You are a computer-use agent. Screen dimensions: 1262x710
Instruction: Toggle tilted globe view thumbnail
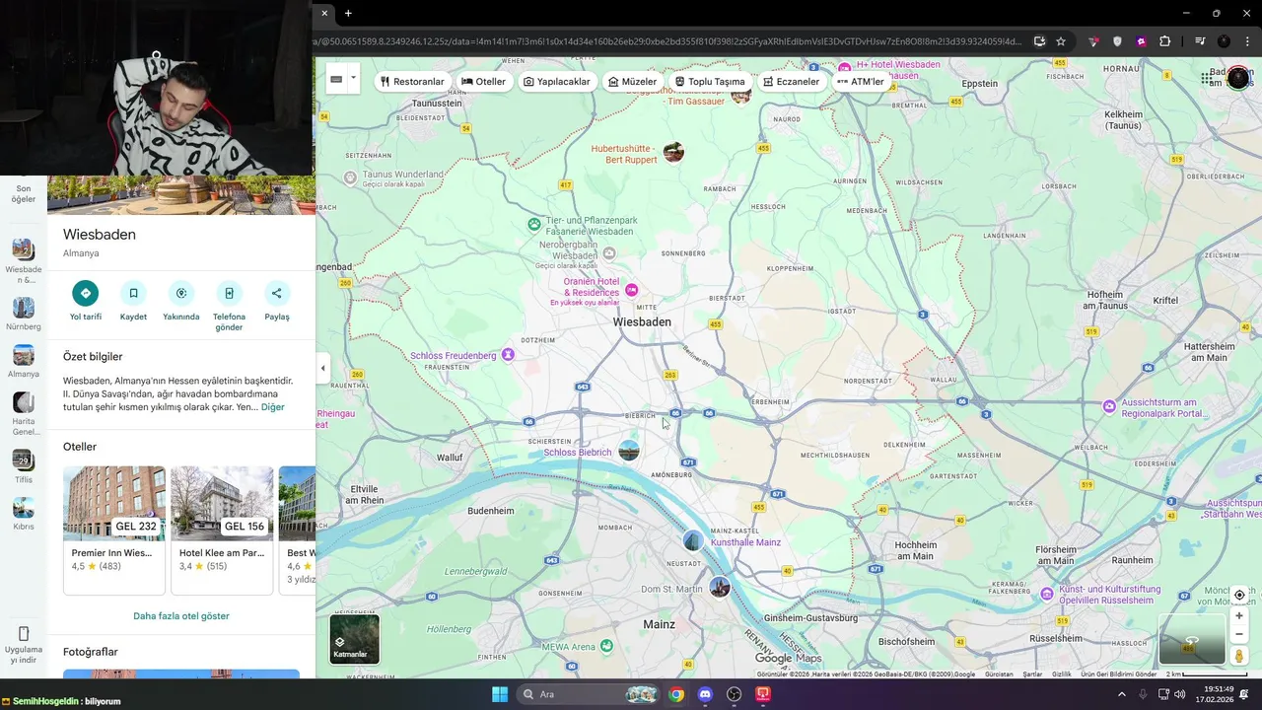pyautogui.click(x=1192, y=639)
